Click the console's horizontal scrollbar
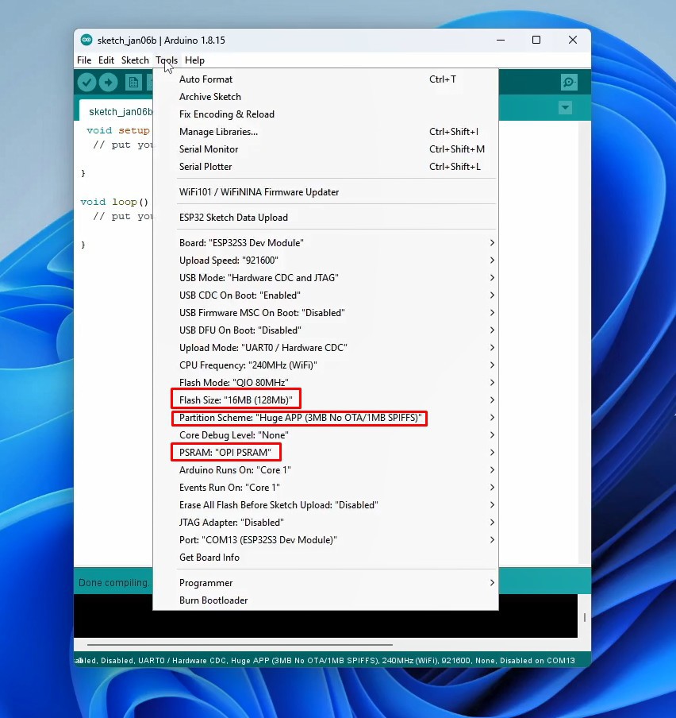 (x=240, y=645)
